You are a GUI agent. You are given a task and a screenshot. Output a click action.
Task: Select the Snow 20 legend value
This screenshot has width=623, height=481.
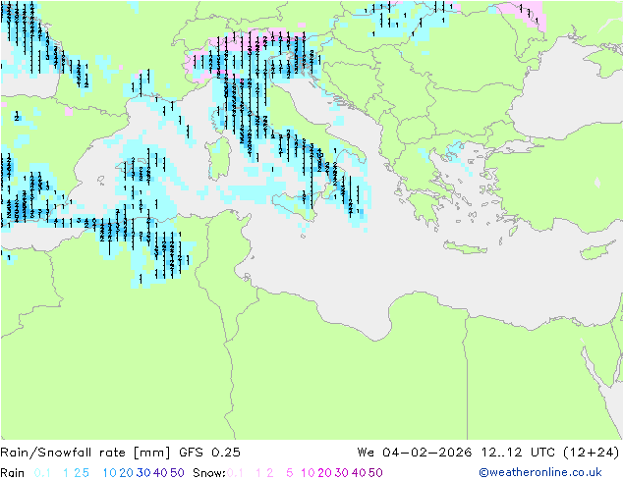[324, 473]
